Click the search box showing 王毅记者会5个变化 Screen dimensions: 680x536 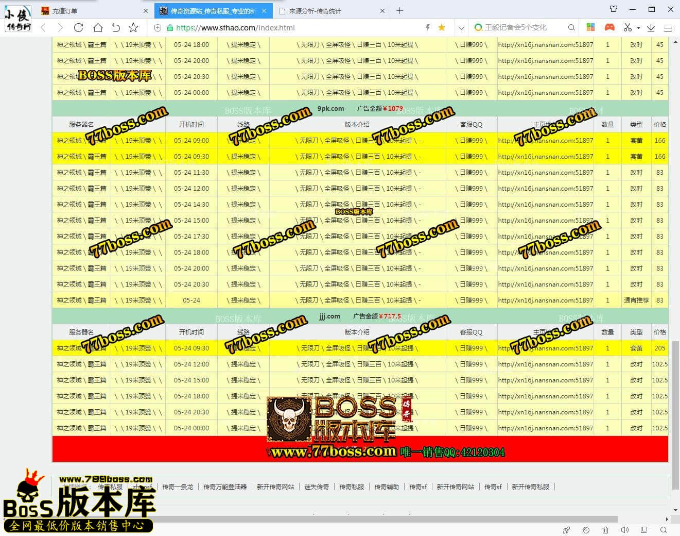[520, 28]
